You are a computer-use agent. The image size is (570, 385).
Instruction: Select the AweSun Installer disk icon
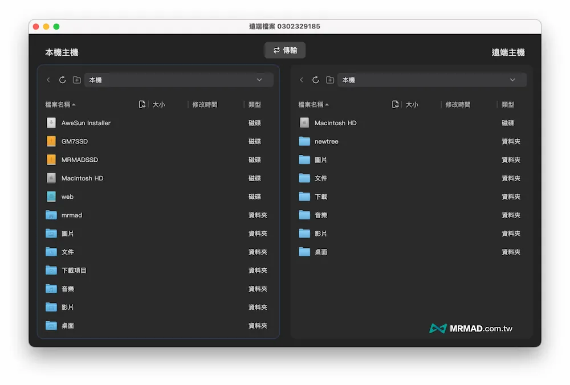[51, 123]
